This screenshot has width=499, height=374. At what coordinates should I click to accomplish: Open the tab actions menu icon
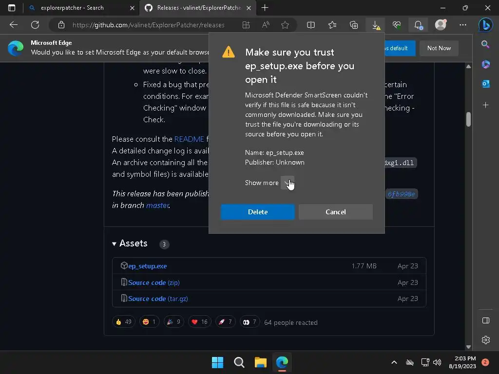click(12, 8)
